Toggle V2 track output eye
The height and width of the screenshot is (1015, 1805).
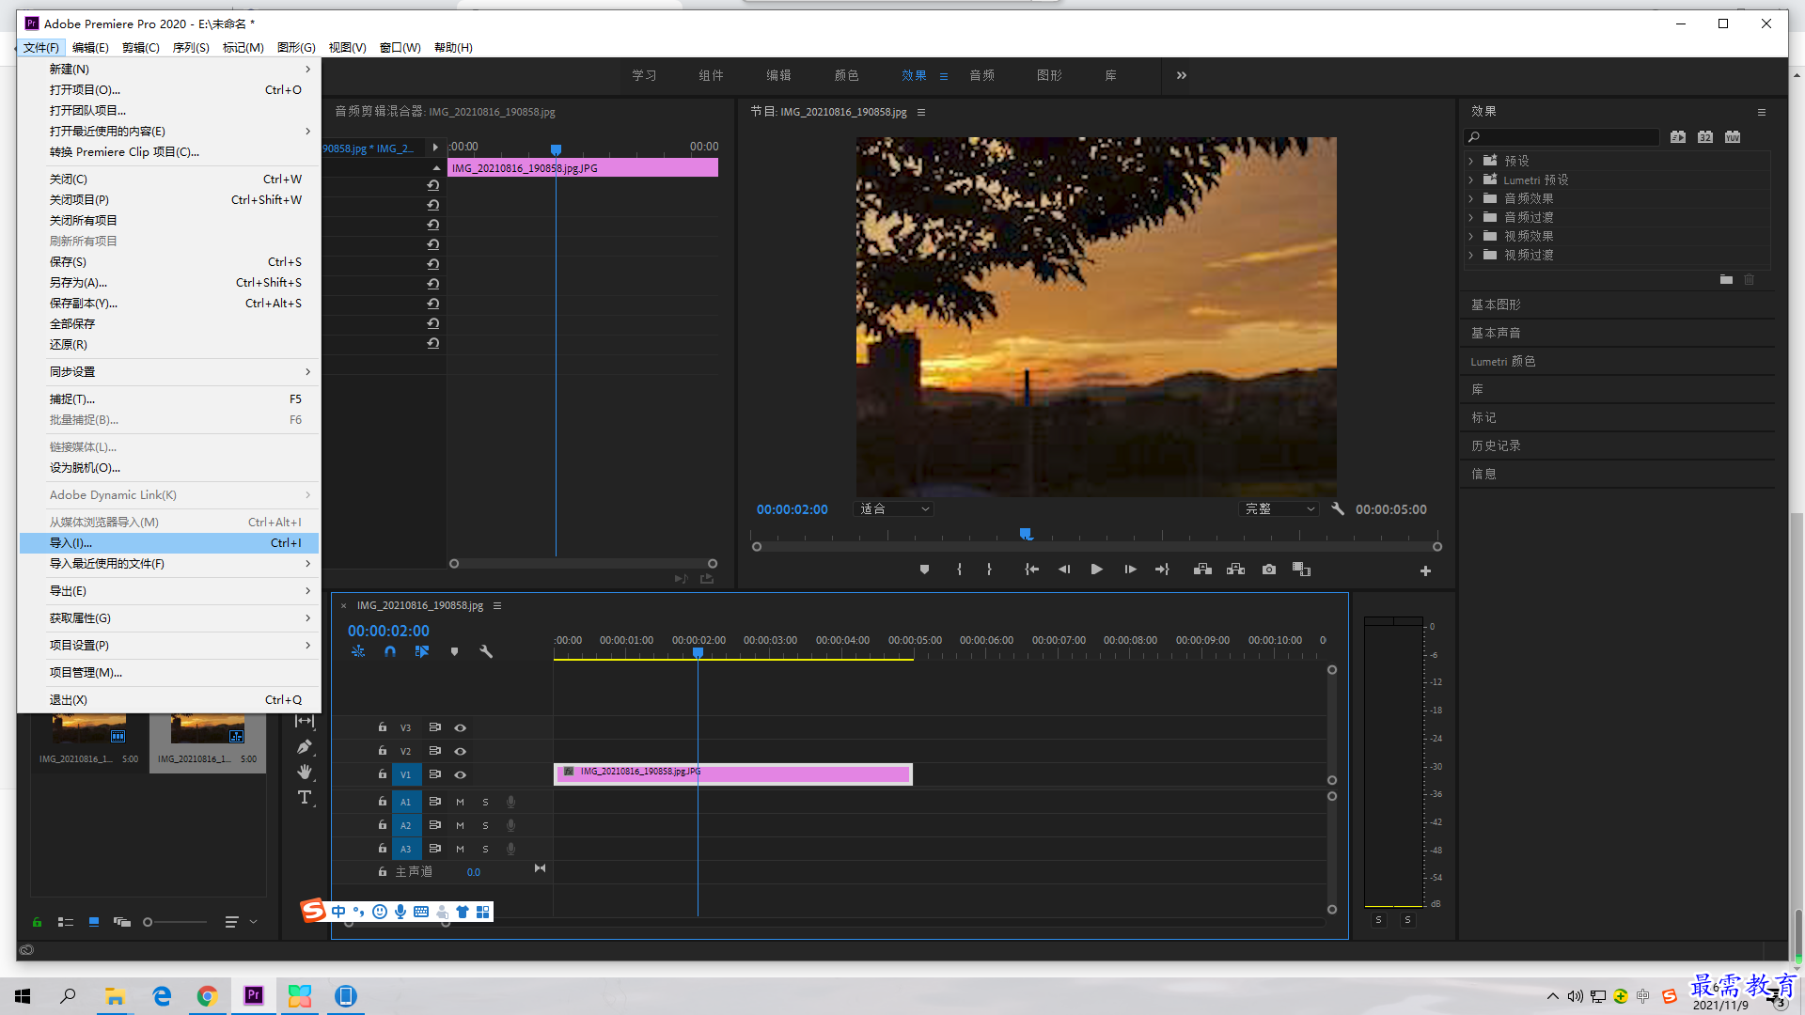(x=460, y=751)
